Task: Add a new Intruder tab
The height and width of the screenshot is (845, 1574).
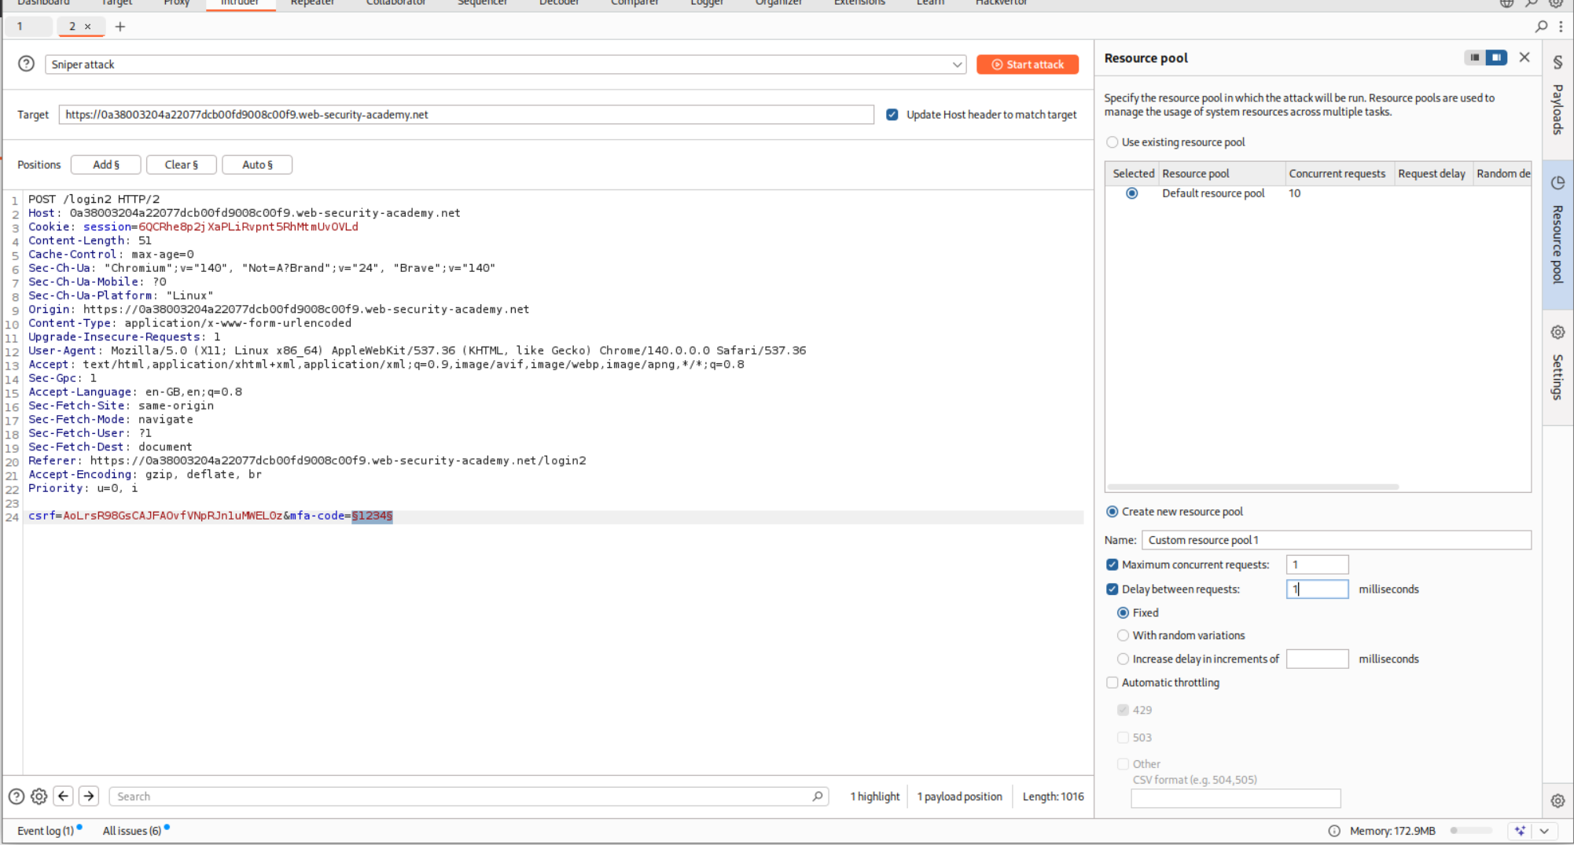Action: pos(120,27)
